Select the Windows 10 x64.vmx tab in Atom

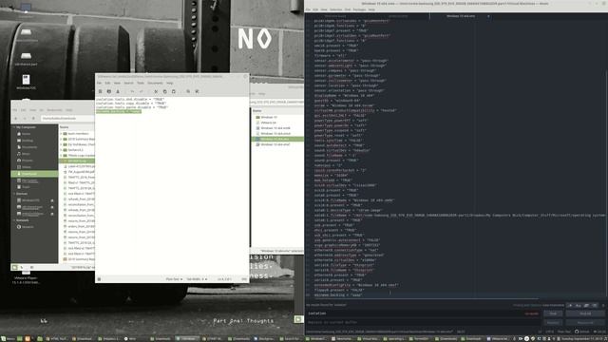(461, 16)
